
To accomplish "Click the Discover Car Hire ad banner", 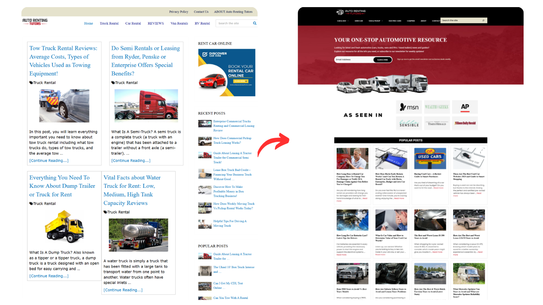I will (227, 72).
